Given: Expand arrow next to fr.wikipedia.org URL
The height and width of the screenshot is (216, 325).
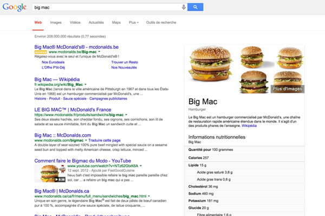Looking at the screenshot, I should [86, 84].
